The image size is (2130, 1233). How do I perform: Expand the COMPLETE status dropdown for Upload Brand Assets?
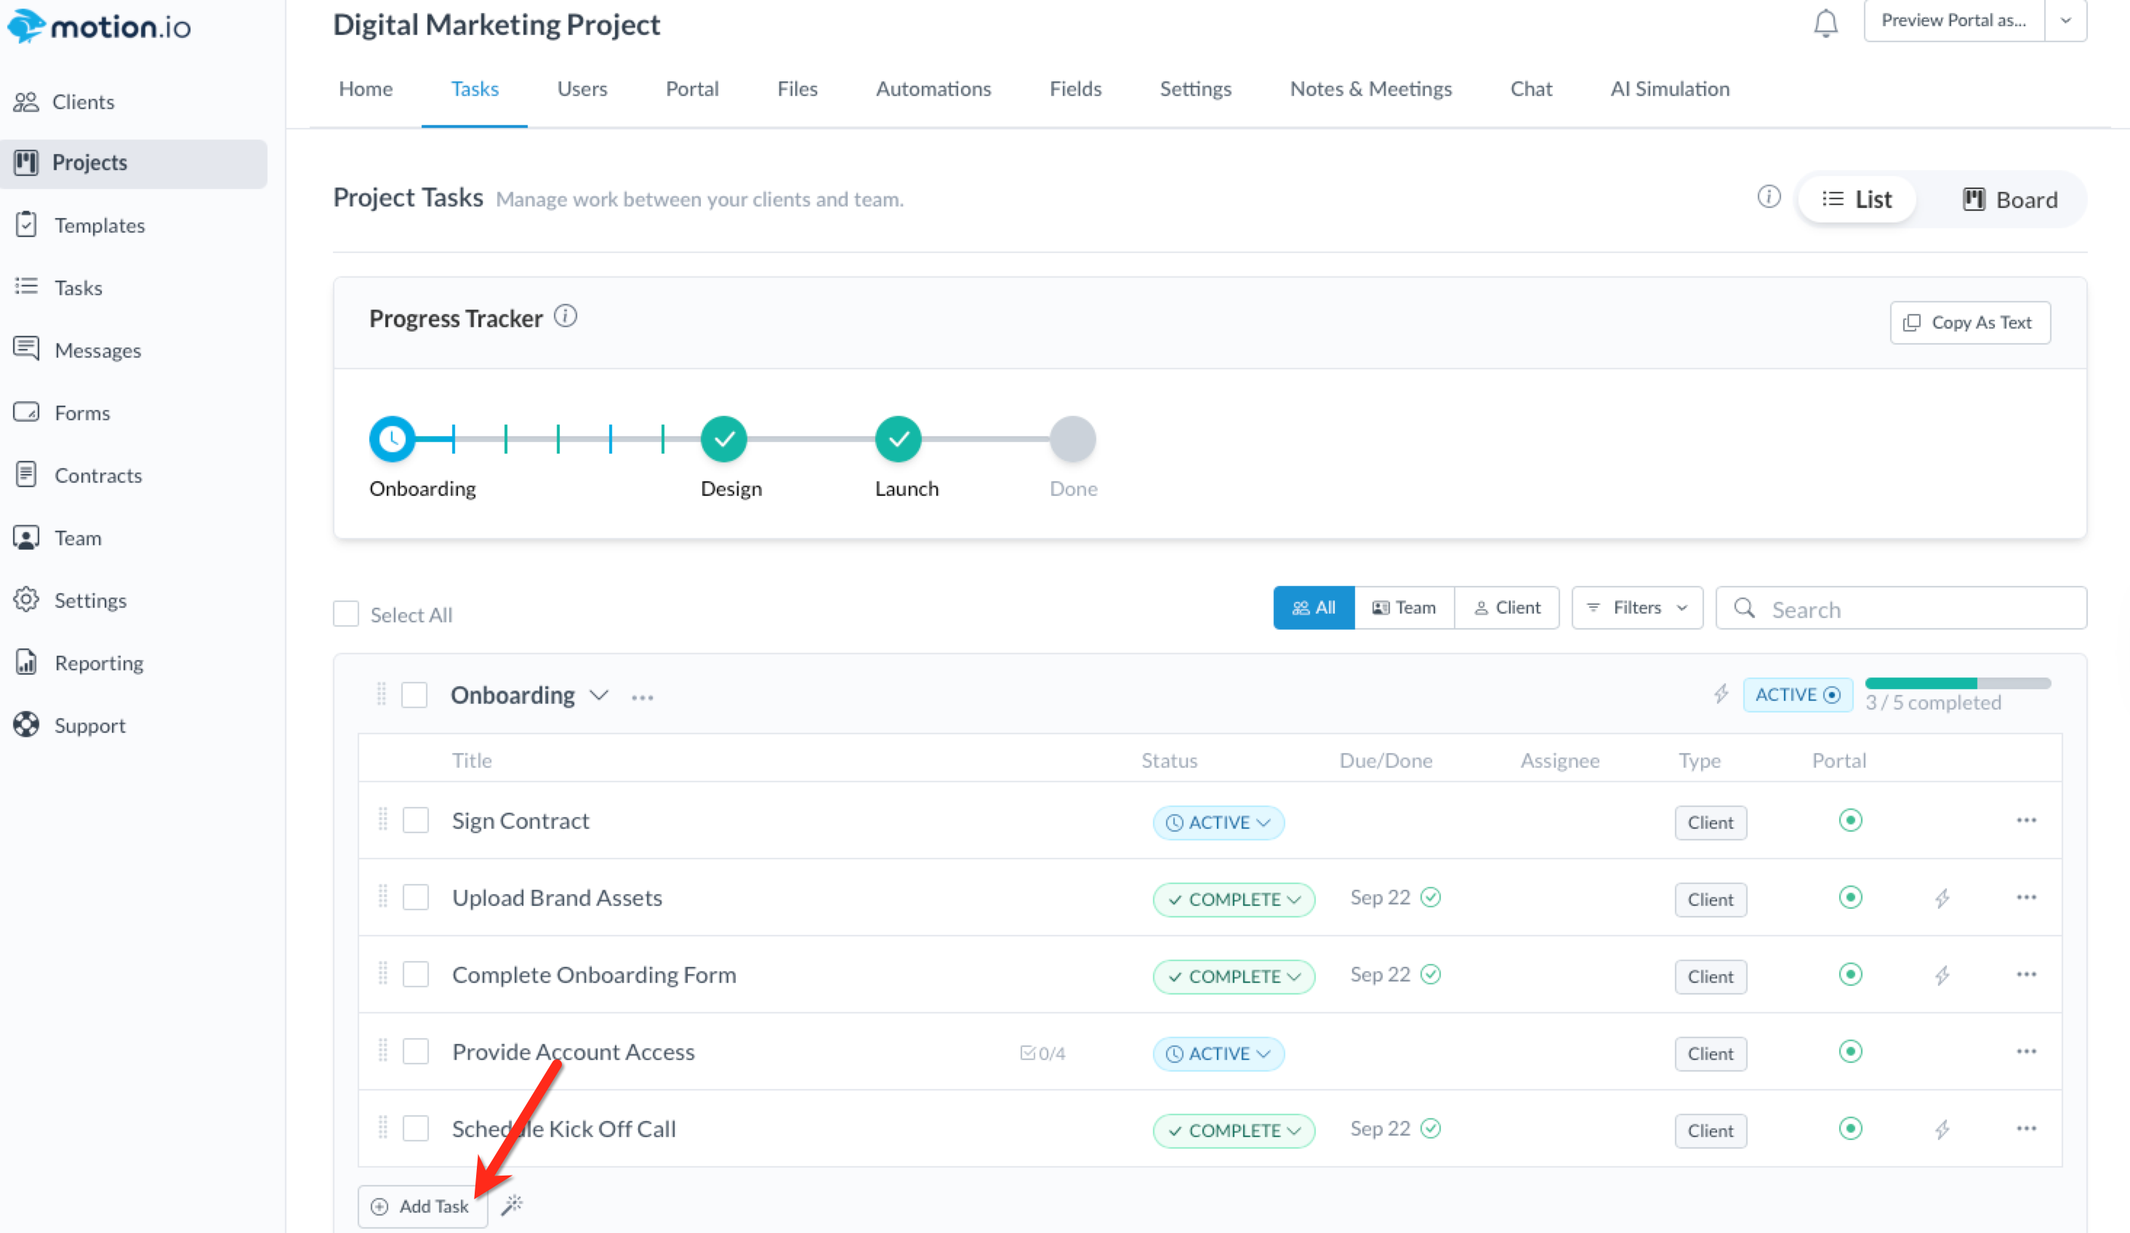click(x=1233, y=899)
